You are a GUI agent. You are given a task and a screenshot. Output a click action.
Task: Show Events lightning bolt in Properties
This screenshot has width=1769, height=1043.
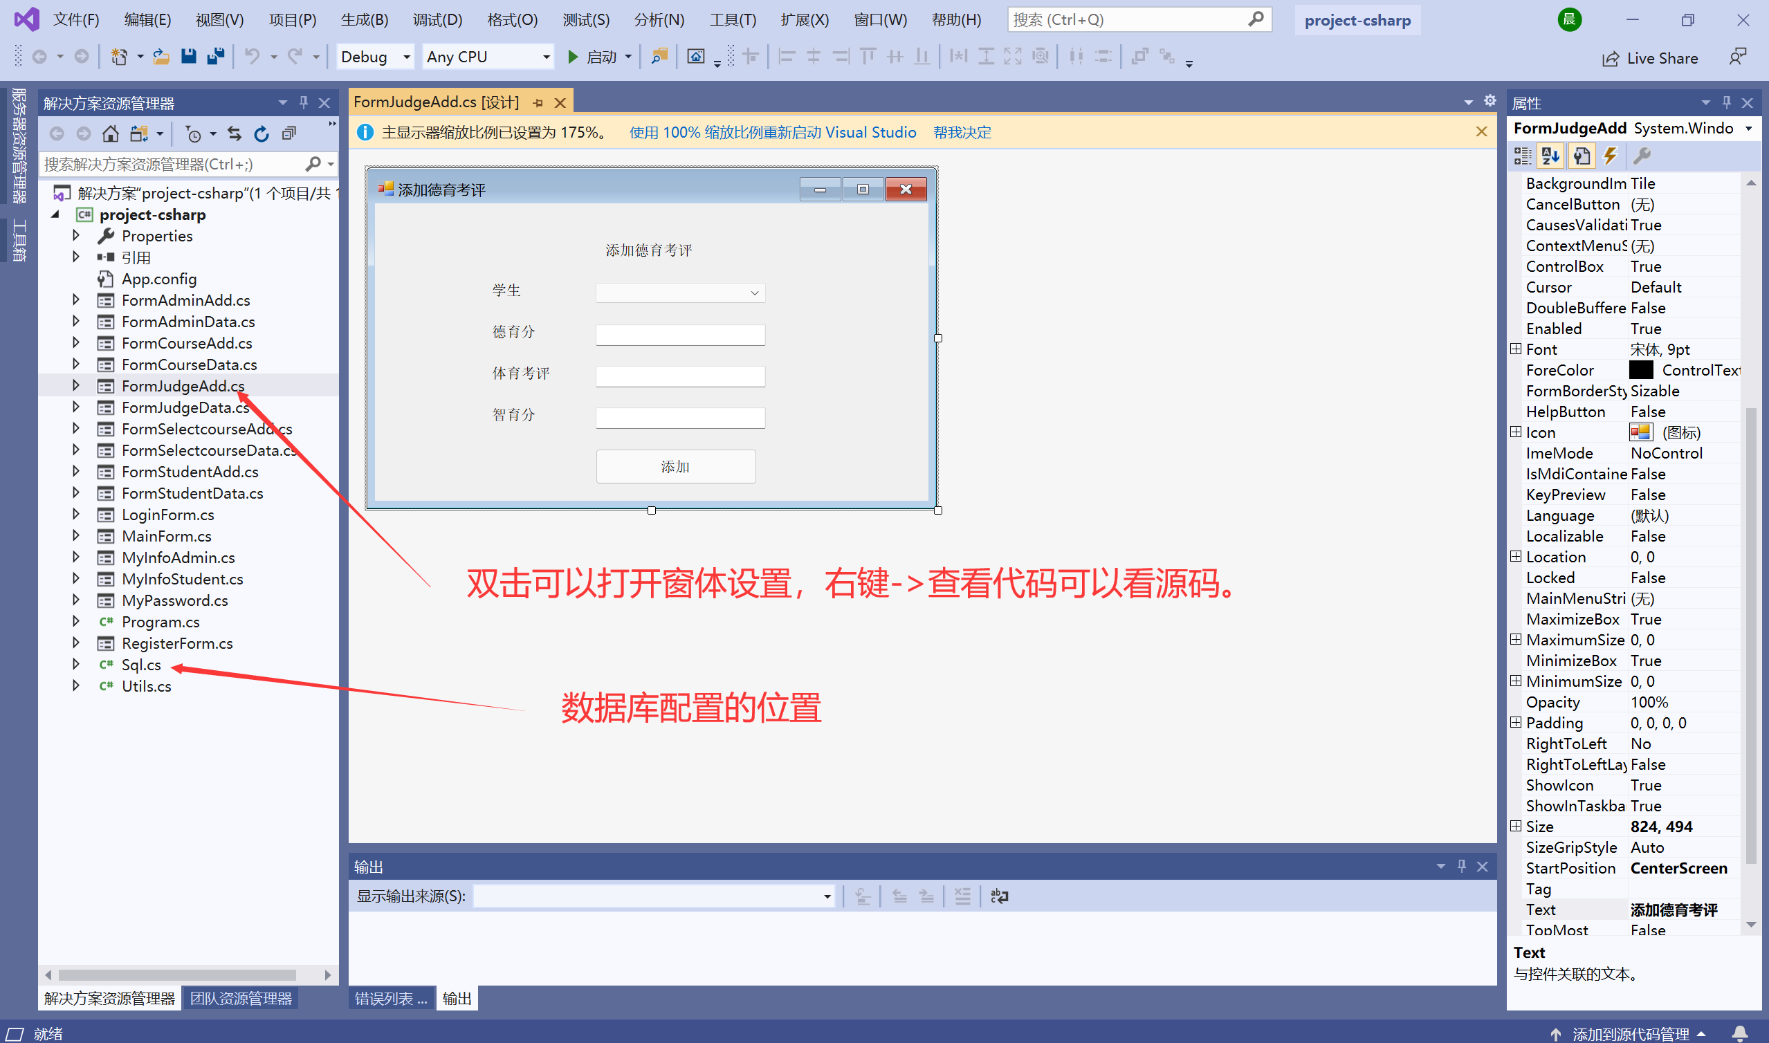pos(1610,156)
